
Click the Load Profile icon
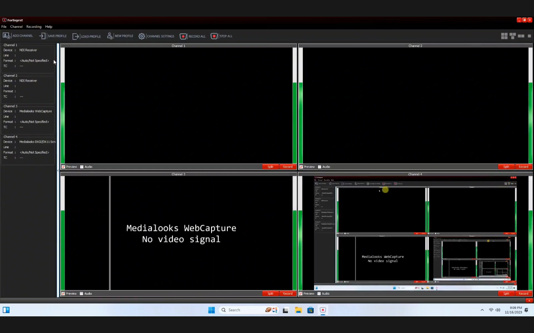76,36
